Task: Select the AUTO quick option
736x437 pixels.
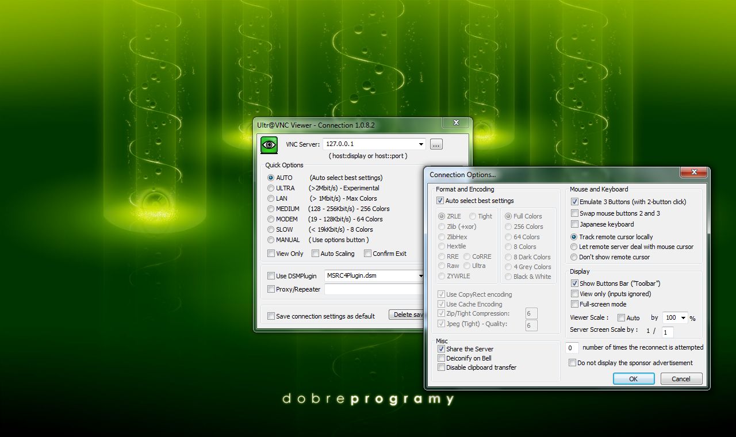Action: pos(271,178)
